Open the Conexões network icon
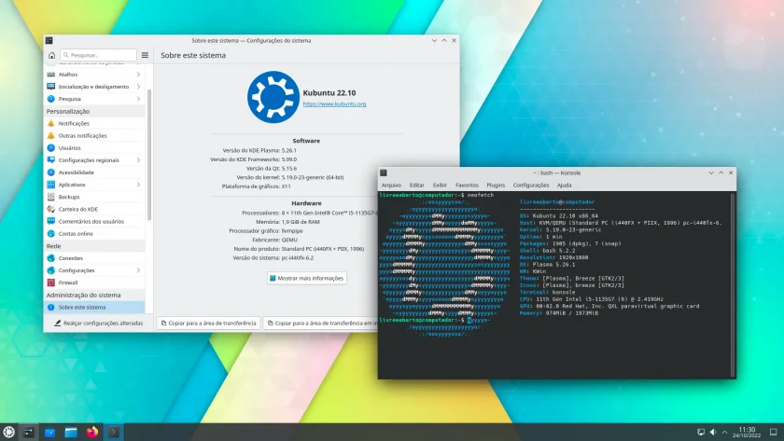Viewport: 784px width, 441px height. click(x=51, y=258)
